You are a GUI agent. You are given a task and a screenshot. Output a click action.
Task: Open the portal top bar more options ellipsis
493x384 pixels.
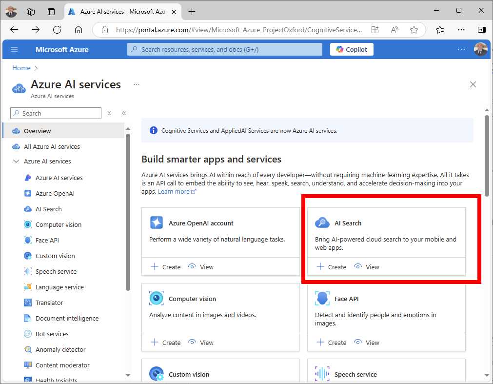click(x=461, y=49)
